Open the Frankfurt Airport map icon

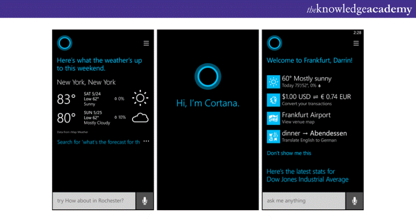tap(273, 118)
